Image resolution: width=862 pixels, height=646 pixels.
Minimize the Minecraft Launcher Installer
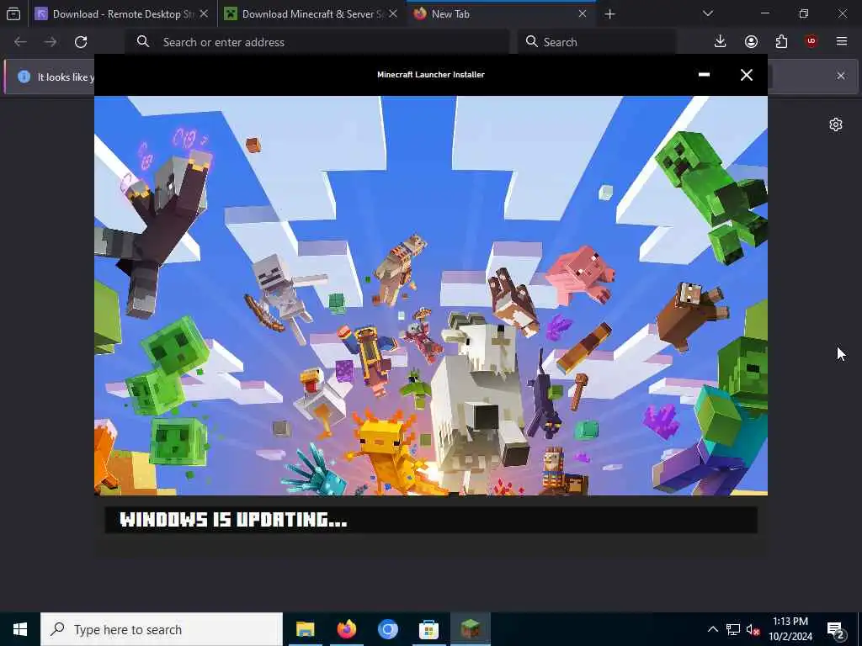click(704, 75)
